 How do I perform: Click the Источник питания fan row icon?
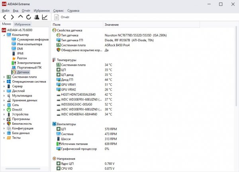[x=59, y=144]
